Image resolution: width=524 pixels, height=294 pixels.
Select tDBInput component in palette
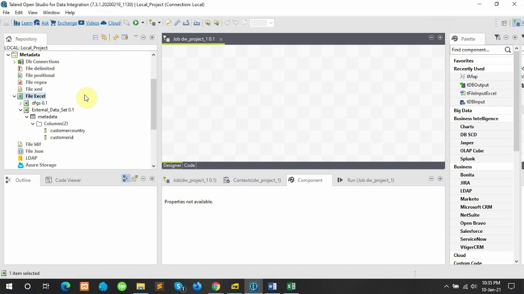click(476, 102)
